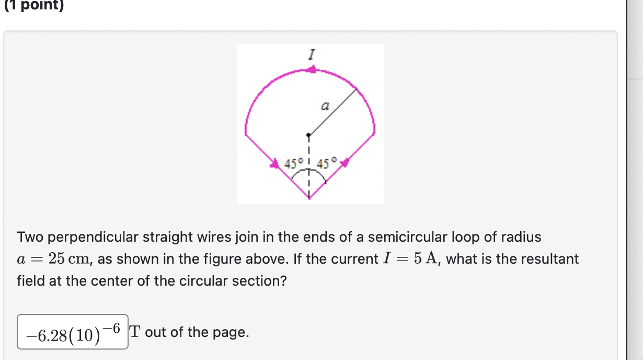
Task: Click the current label I above the loop
Action: (311, 54)
